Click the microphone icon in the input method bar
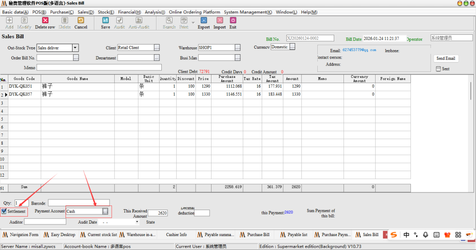The width and height of the screenshot is (476, 250). click(425, 235)
